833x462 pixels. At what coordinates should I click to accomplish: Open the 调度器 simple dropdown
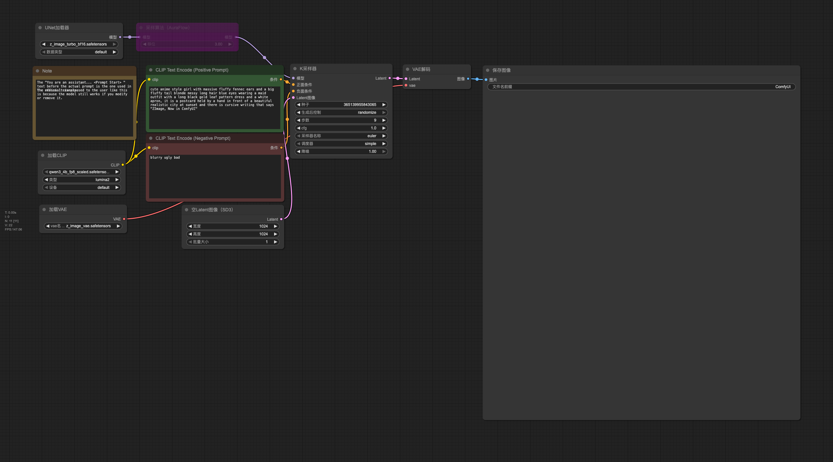tap(341, 144)
